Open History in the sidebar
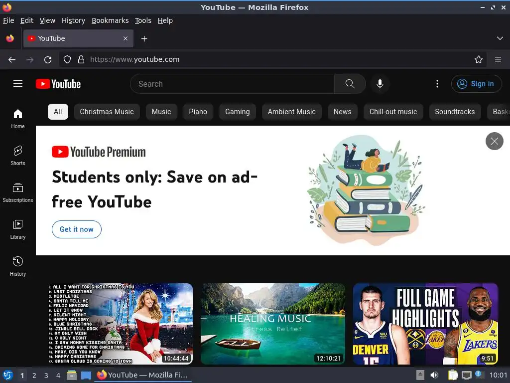Viewport: 510px width, 383px height. tap(18, 266)
